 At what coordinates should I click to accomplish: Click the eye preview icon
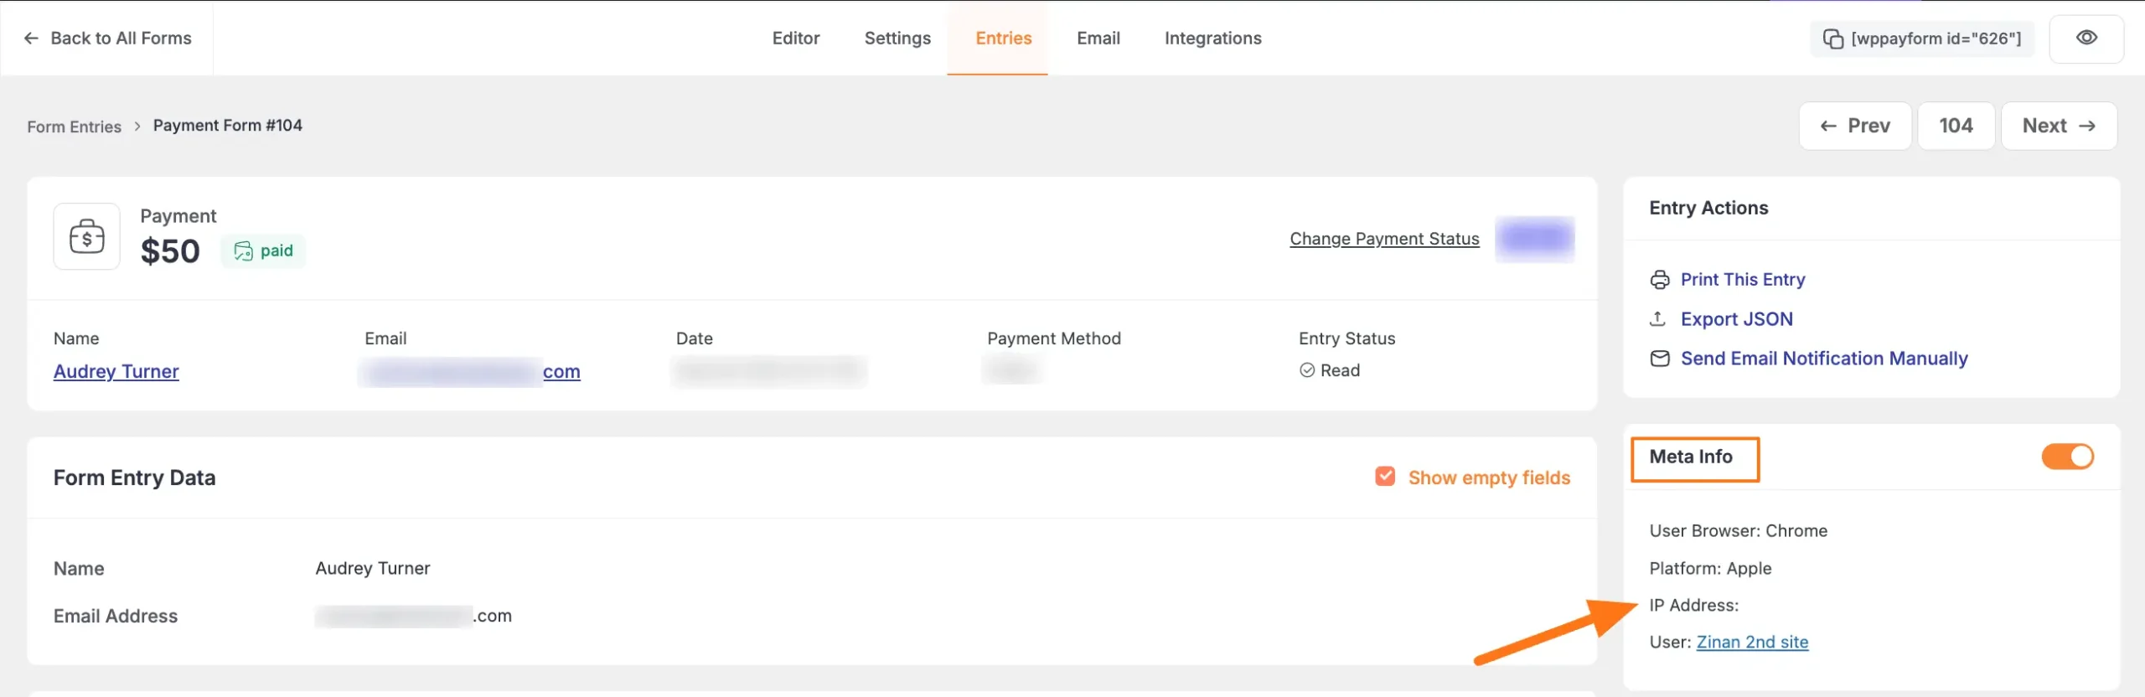(2086, 38)
